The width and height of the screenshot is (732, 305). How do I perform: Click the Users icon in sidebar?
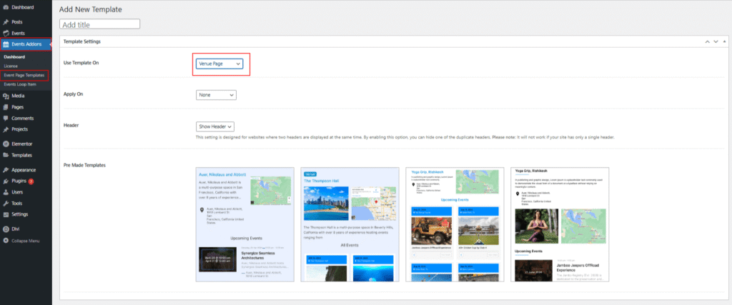click(x=6, y=192)
